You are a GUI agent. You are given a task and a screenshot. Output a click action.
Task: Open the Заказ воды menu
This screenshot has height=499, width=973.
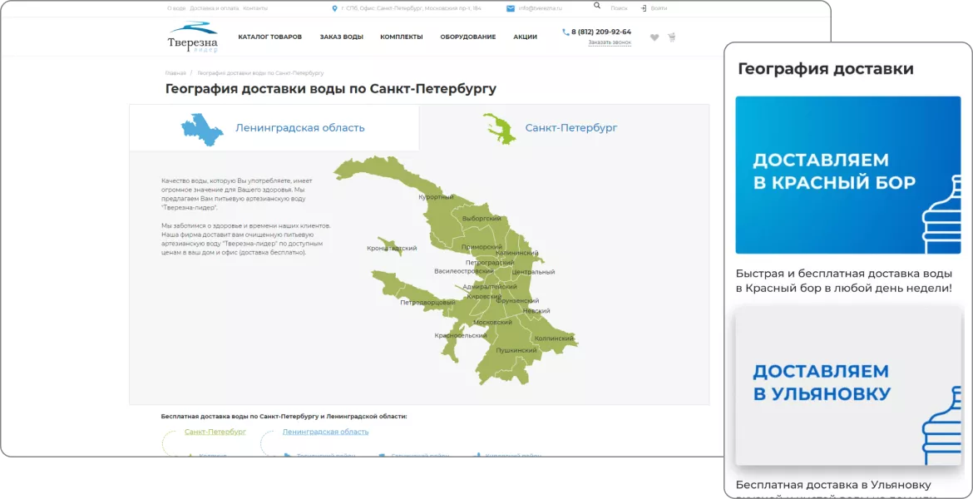point(342,37)
